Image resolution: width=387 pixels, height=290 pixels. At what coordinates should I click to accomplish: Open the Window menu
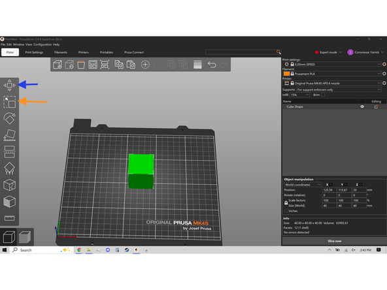click(18, 44)
